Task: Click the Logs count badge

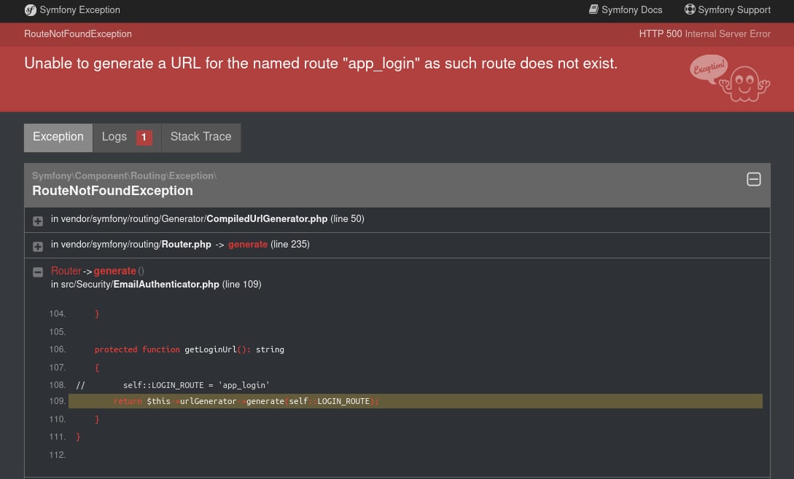Action: pos(144,137)
